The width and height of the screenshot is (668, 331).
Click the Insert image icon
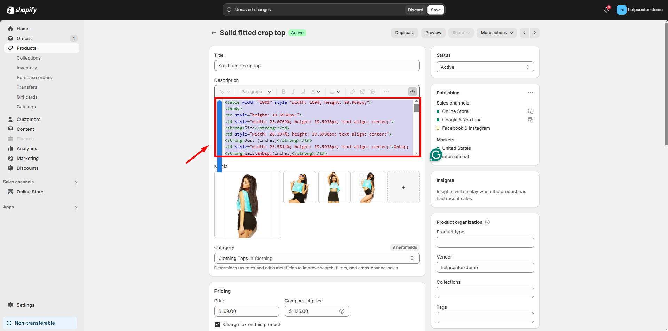tap(362, 91)
